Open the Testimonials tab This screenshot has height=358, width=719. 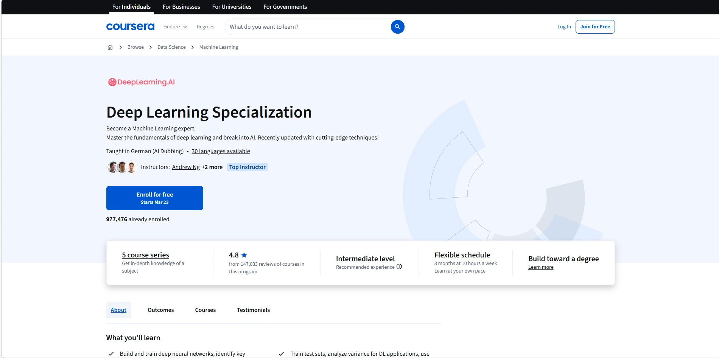point(253,310)
